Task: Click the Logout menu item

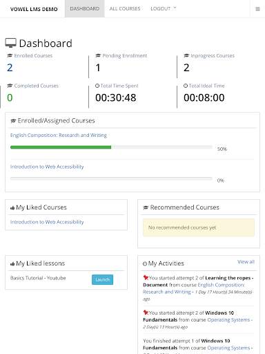Action: point(161,8)
